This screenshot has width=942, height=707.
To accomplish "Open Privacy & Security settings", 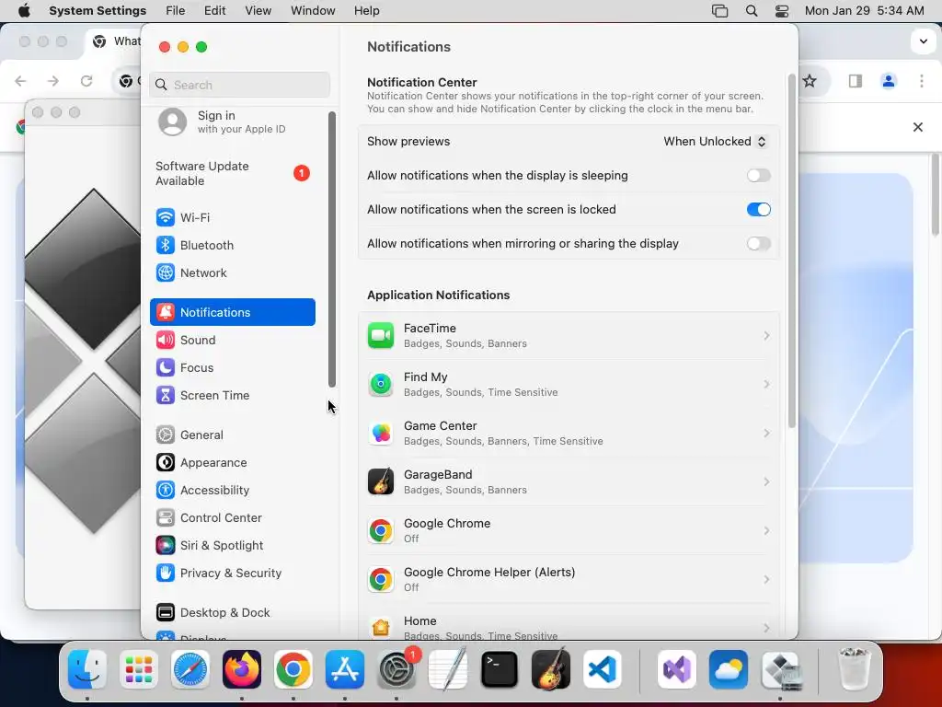I will pyautogui.click(x=233, y=574).
